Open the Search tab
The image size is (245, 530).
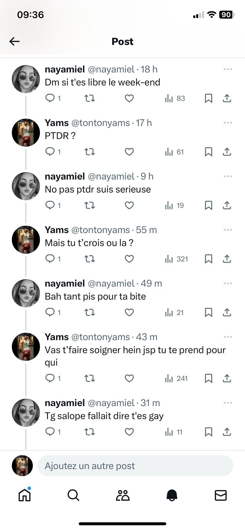click(73, 495)
